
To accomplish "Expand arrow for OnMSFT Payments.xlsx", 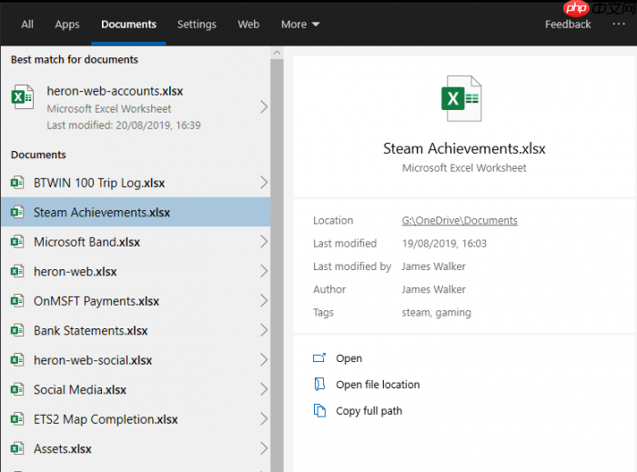I will (264, 301).
